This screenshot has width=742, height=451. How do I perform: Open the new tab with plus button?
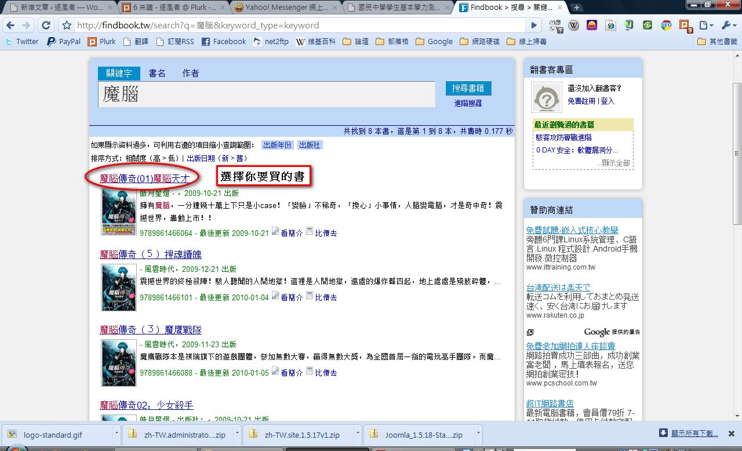pos(577,8)
